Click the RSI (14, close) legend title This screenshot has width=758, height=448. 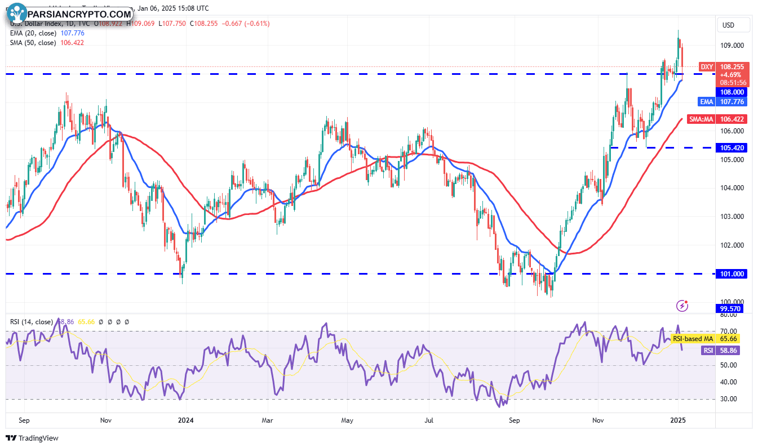[32, 322]
